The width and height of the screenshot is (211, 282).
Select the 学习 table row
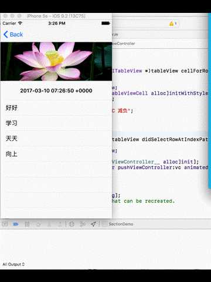click(56, 123)
